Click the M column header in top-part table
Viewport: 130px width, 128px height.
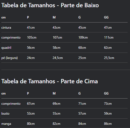point(54,93)
